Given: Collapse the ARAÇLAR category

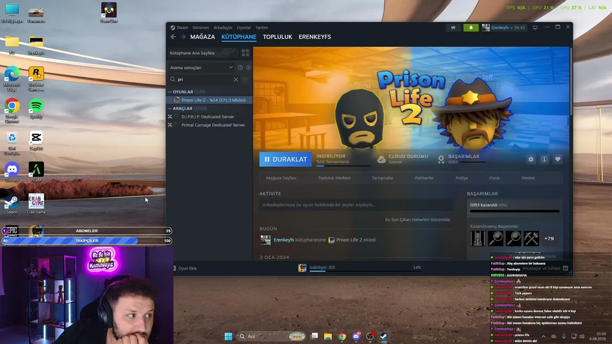Looking at the screenshot, I should click(x=170, y=108).
